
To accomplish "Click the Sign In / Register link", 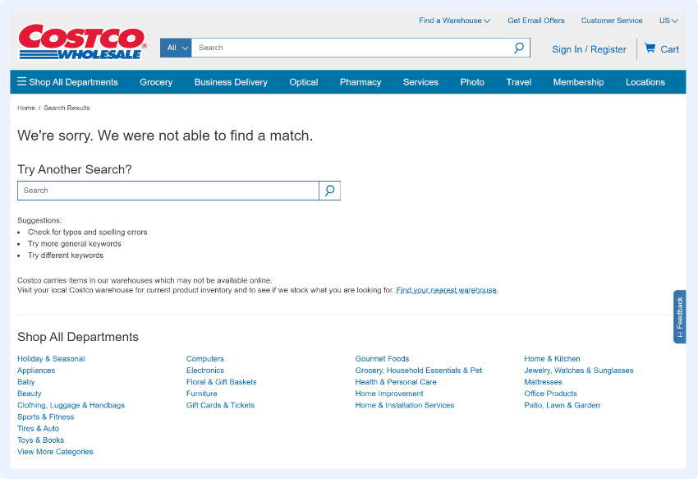I will point(589,49).
